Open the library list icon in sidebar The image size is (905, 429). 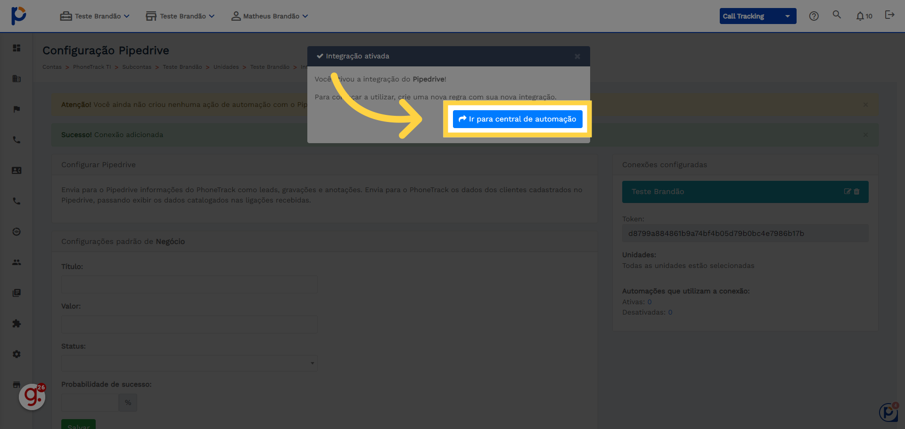[x=16, y=293]
